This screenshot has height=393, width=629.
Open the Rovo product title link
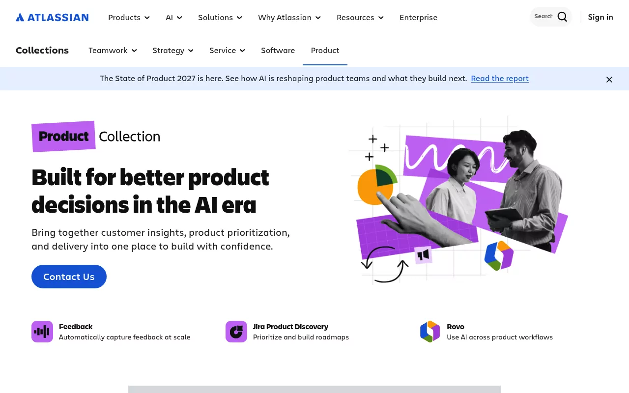pyautogui.click(x=456, y=327)
